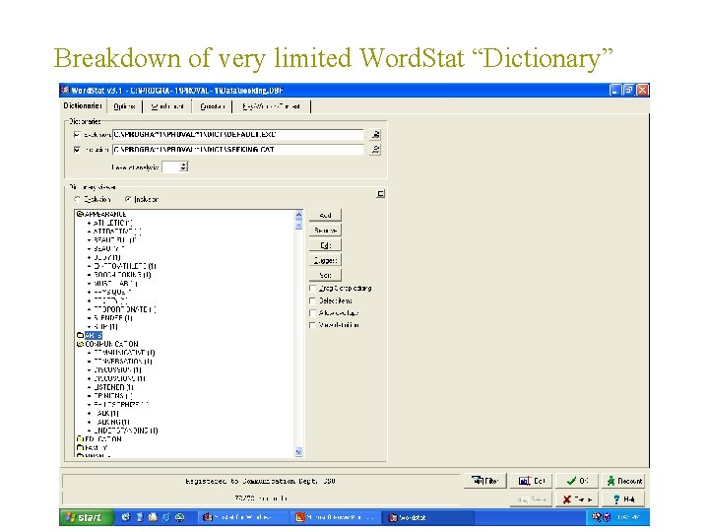This screenshot has width=709, height=532.
Task: Click the Filter button with funnel icon
Action: point(484,481)
